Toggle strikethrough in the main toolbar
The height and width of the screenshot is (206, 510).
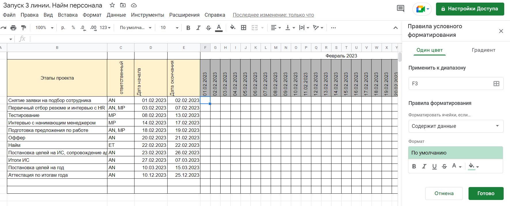[208, 28]
